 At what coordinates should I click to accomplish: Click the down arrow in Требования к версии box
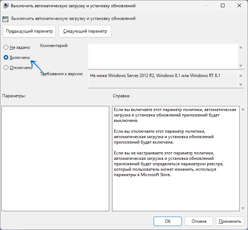(x=241, y=84)
